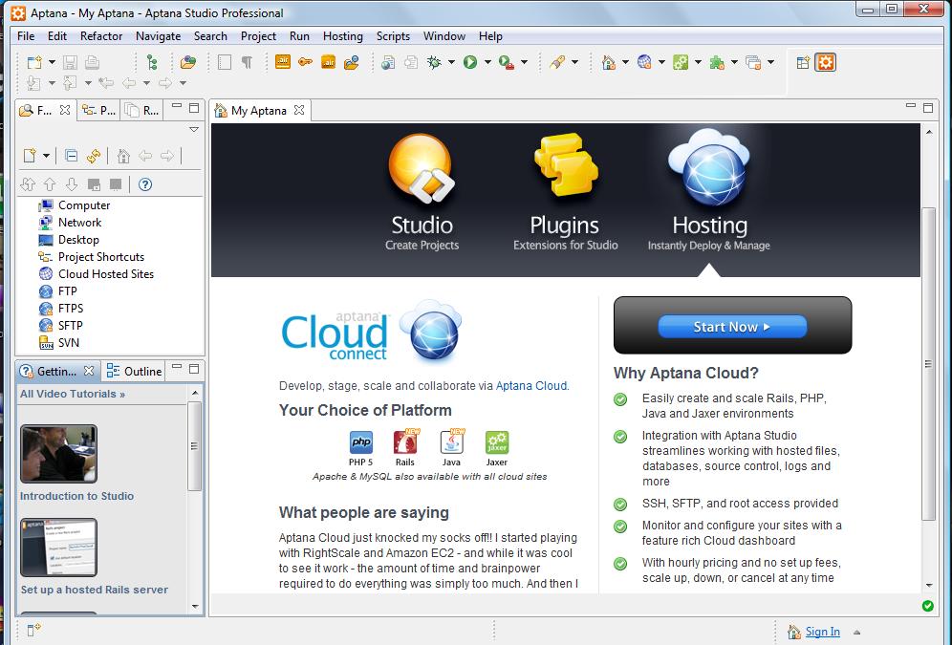Open the Introduction to Studio link

[76, 496]
